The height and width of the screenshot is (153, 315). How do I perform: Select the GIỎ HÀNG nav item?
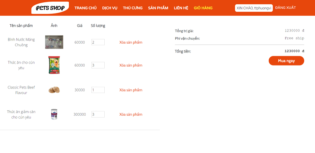pyautogui.click(x=203, y=8)
